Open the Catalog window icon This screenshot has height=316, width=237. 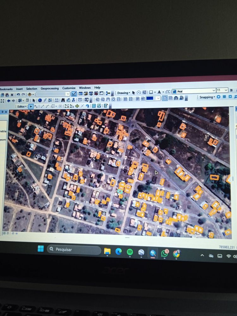tap(86, 94)
